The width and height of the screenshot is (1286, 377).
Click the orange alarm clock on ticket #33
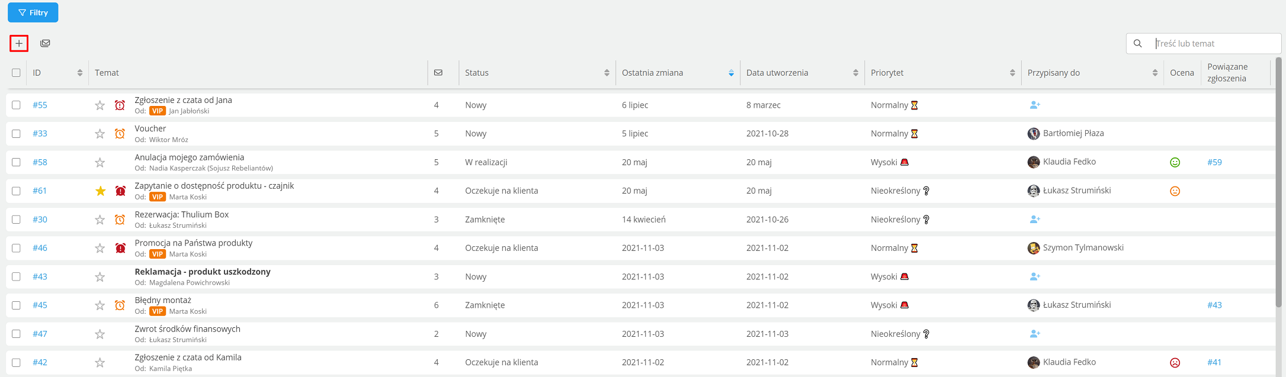click(120, 134)
